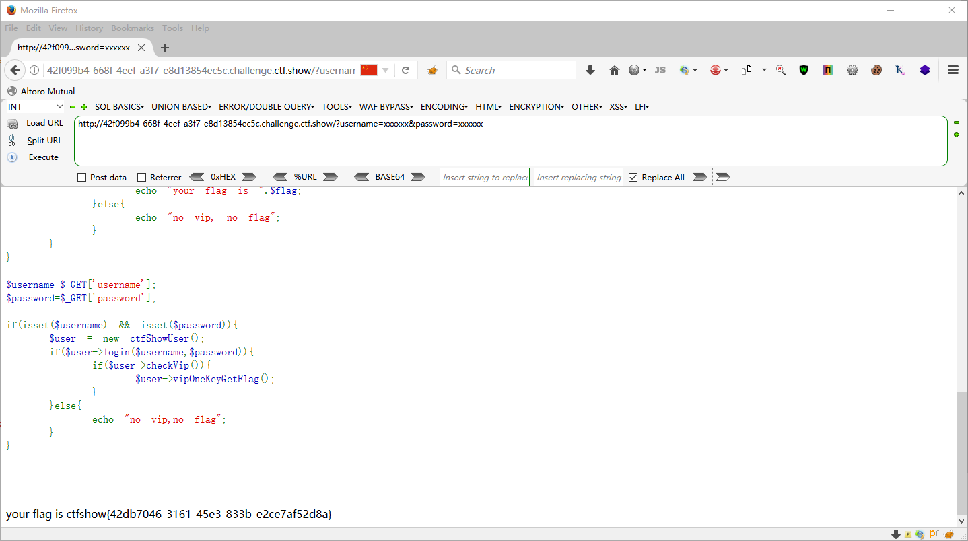The height and width of the screenshot is (541, 968).
Task: Open ENCODING dropdown menu
Action: coord(444,107)
